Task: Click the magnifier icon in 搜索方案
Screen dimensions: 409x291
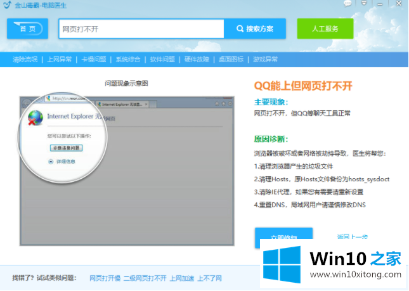Action: (x=240, y=29)
